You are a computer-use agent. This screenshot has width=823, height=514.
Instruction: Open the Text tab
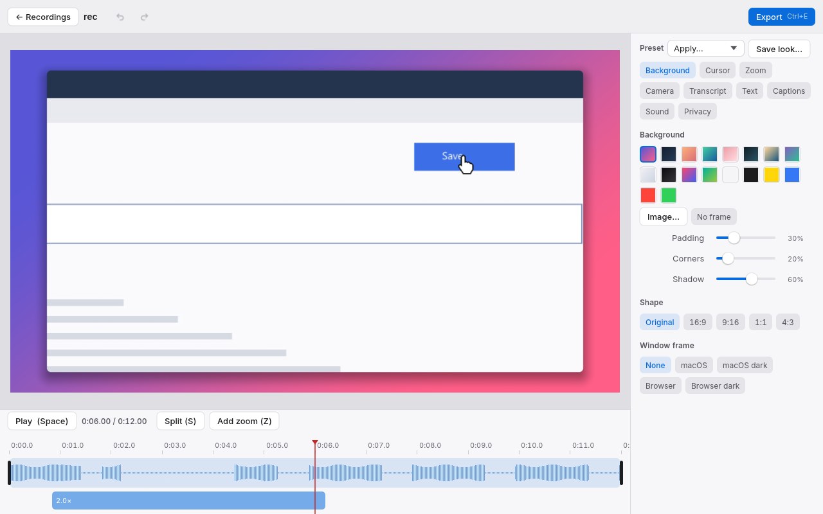click(750, 91)
